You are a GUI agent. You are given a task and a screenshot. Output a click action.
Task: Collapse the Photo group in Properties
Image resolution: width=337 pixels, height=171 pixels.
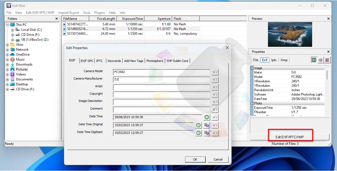click(252, 103)
